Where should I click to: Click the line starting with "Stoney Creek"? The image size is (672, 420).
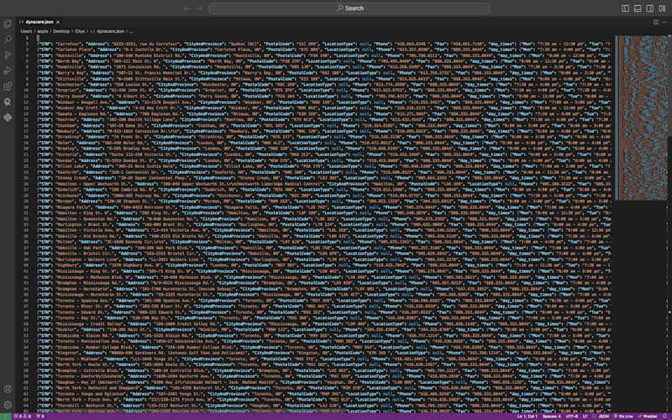click(x=323, y=178)
